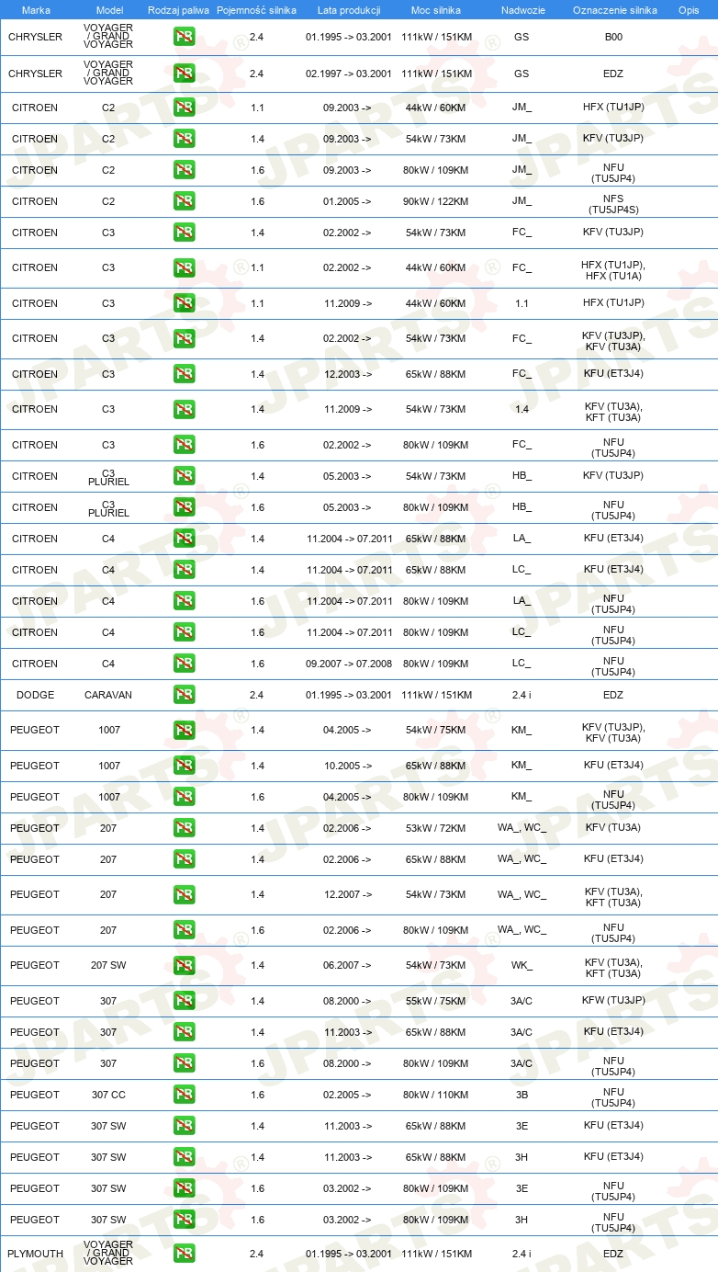This screenshot has height=1272, width=718.
Task: Click petrol icon for Peugeot 1007 1.6
Action: click(184, 797)
